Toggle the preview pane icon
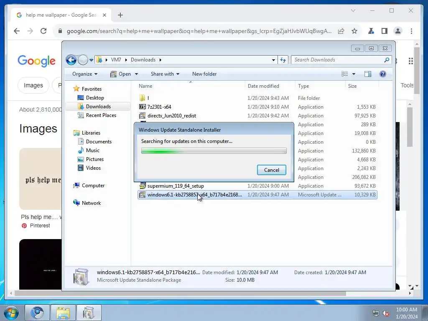 point(368,74)
